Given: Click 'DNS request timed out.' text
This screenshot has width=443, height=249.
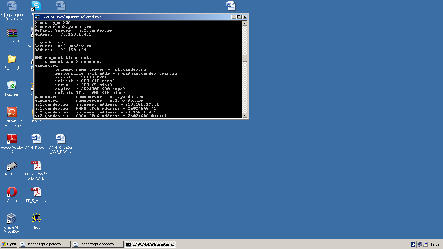Looking at the screenshot, I should tap(63, 58).
